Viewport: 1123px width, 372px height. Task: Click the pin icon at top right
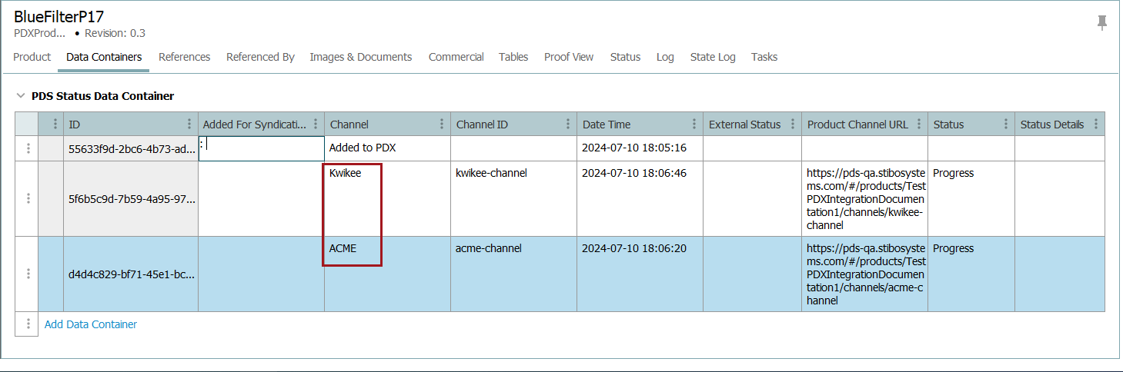1102,22
